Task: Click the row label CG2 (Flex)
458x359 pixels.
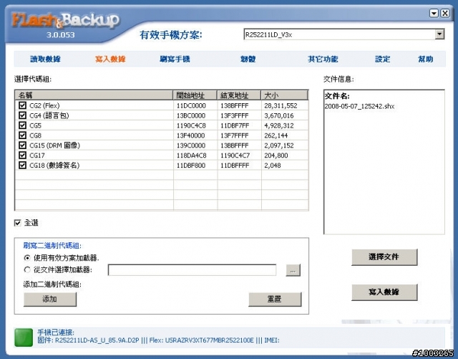Action: click(44, 105)
